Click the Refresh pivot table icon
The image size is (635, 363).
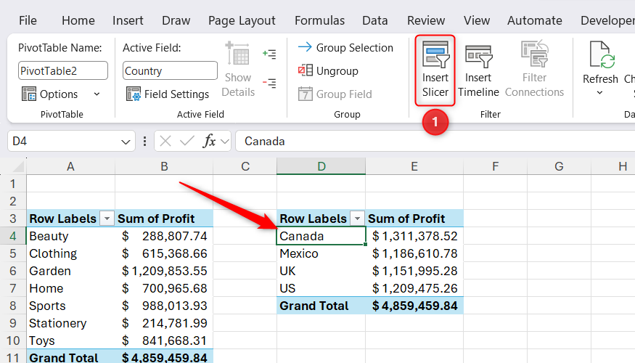click(x=601, y=54)
